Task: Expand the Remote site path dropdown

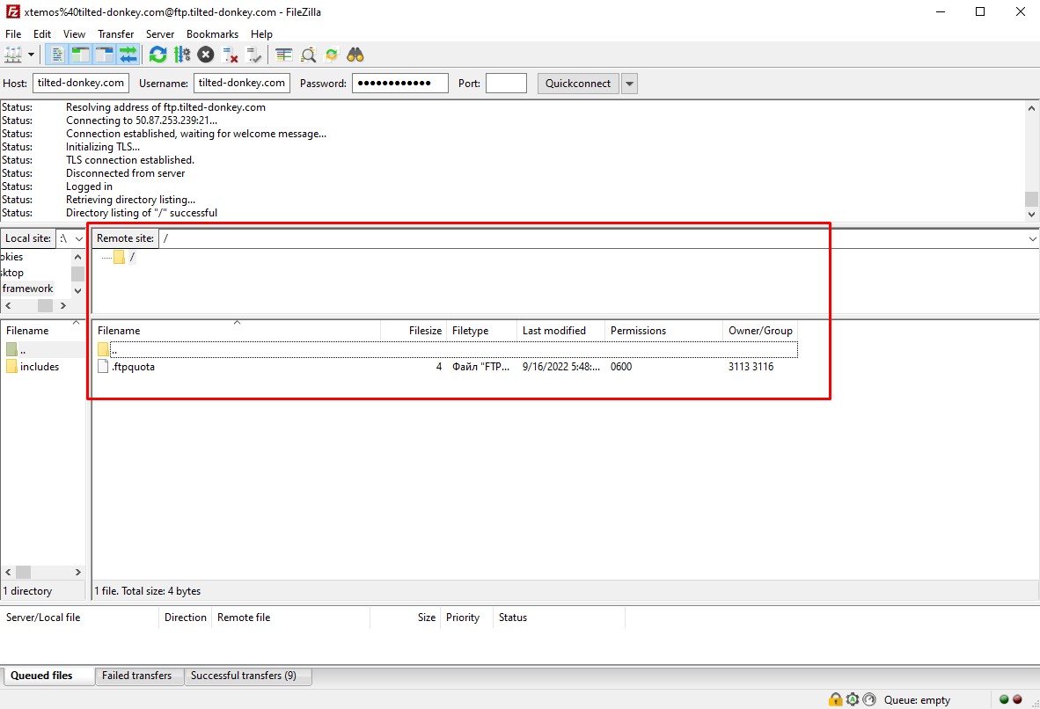Action: click(1033, 238)
